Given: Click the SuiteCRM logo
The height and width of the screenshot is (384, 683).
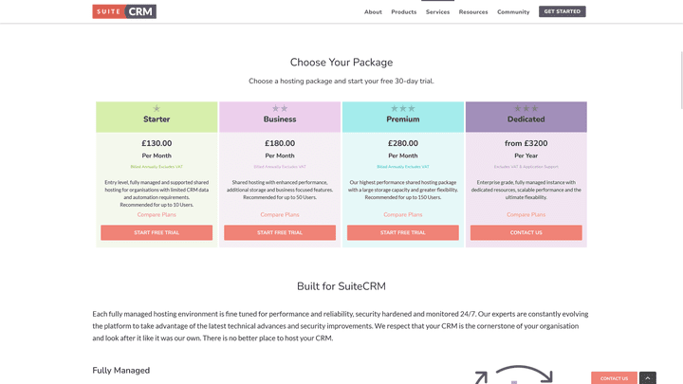Looking at the screenshot, I should tap(124, 11).
